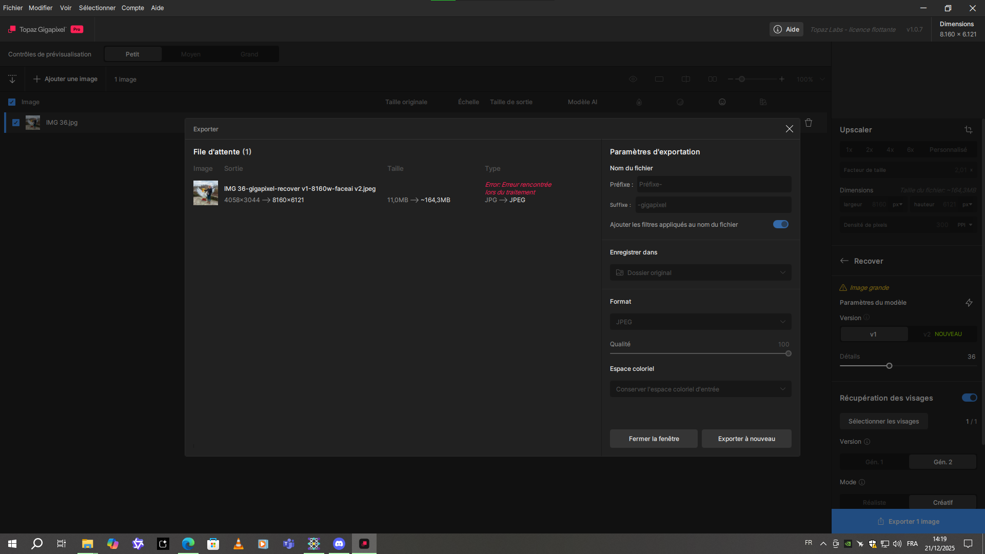Click the Qualité slider handle

[789, 353]
